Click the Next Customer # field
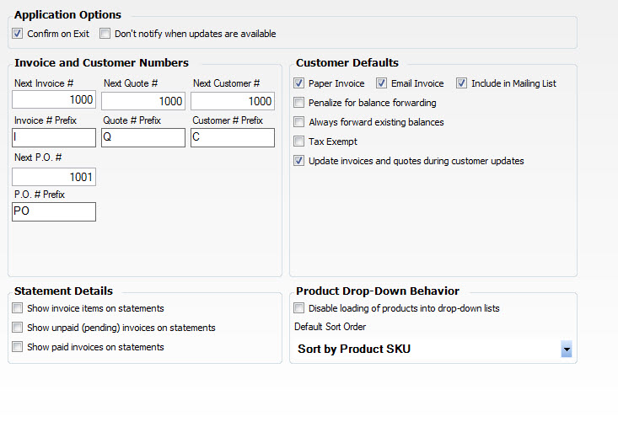The width and height of the screenshot is (618, 427). pos(233,101)
